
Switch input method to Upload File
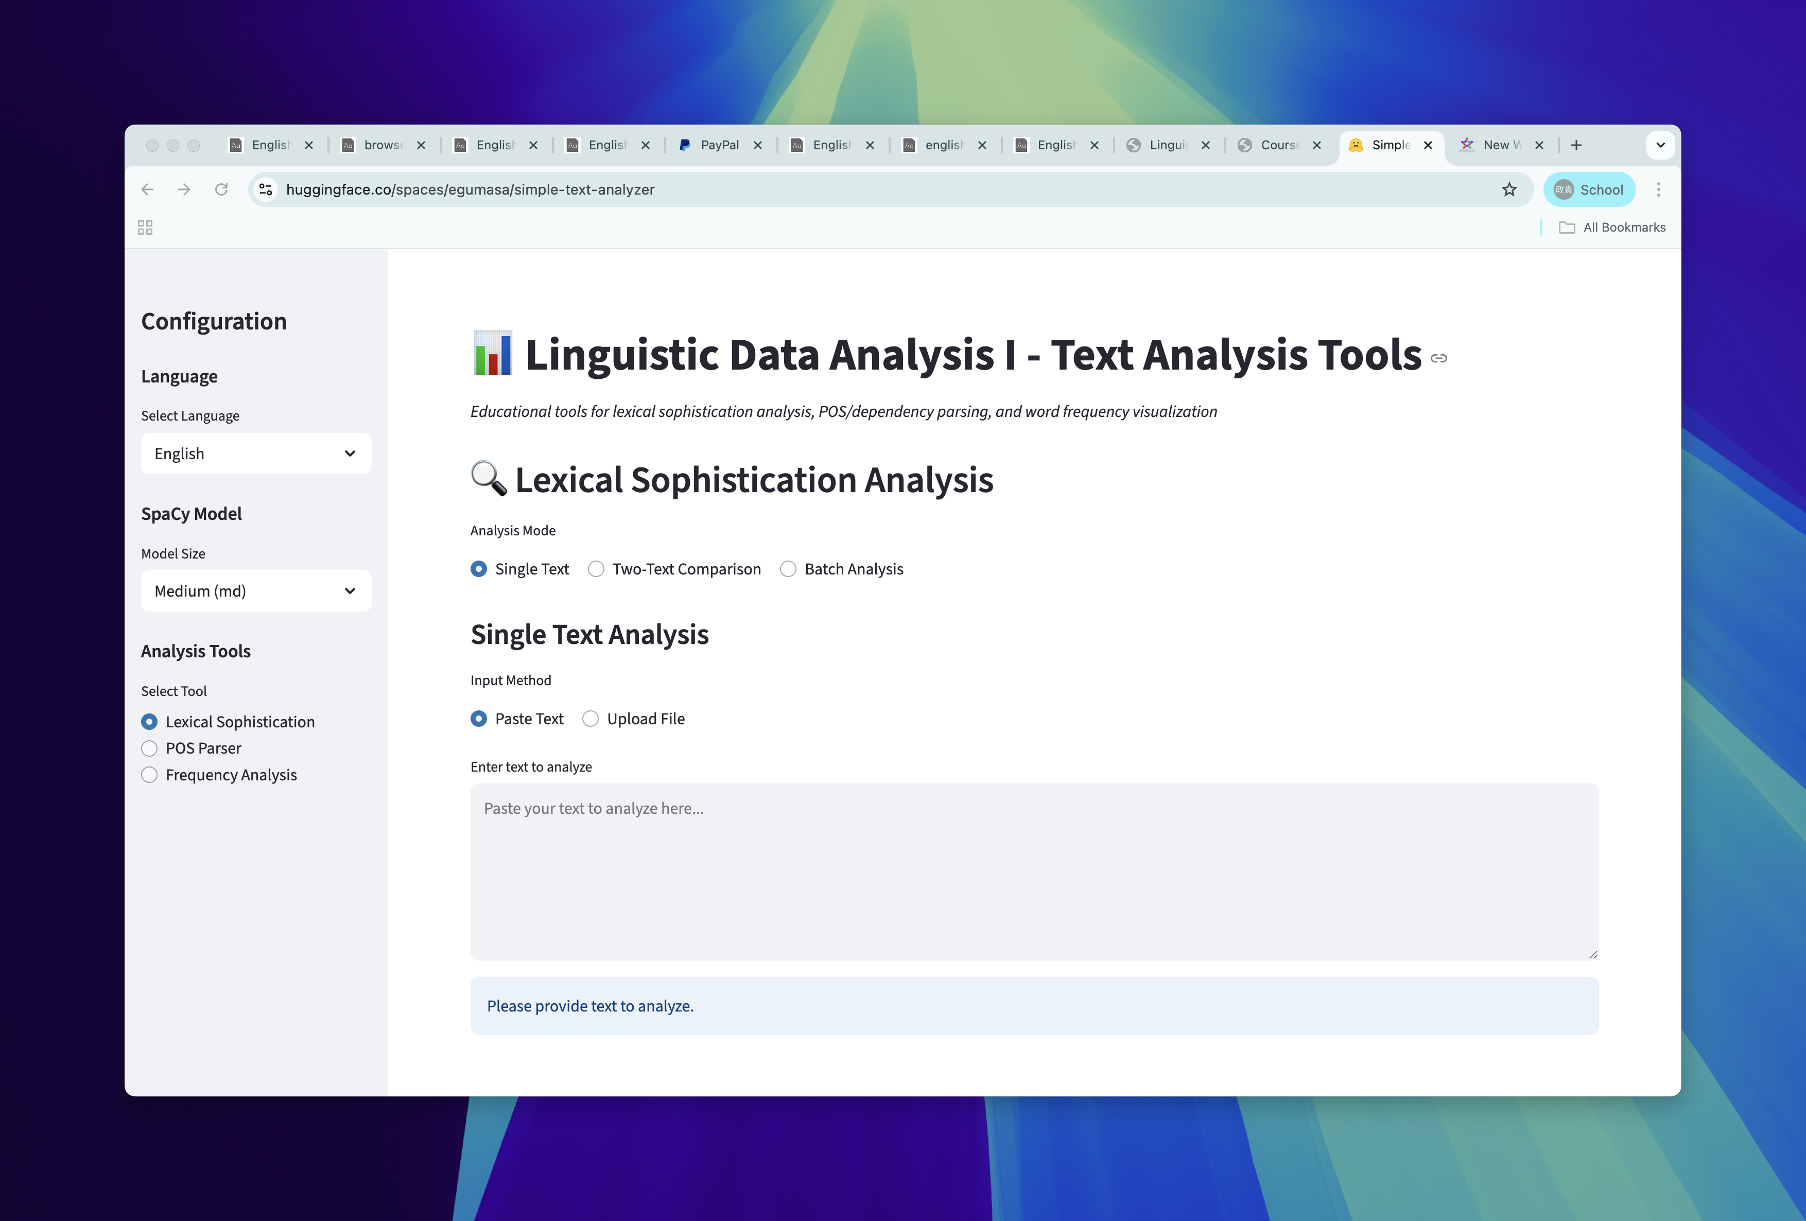[x=590, y=719]
